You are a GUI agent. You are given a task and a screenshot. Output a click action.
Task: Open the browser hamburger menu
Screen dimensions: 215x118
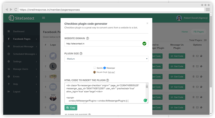point(208,10)
